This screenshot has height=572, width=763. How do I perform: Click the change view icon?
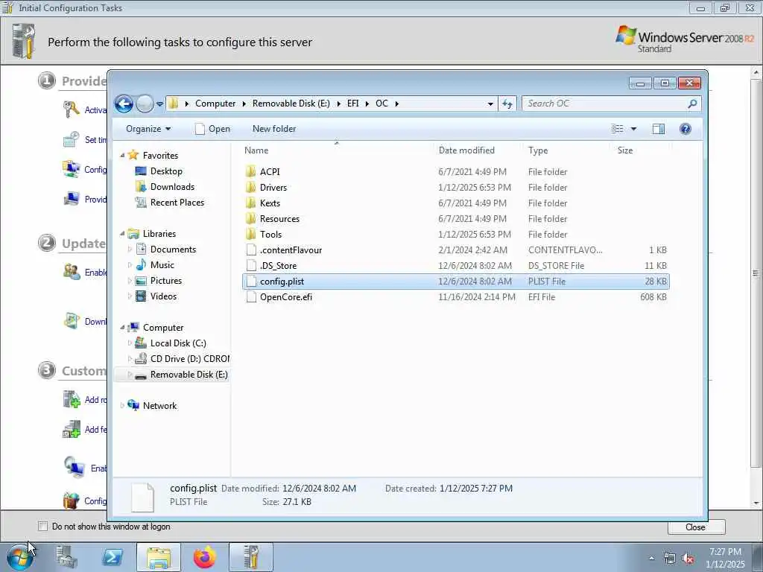pyautogui.click(x=617, y=129)
